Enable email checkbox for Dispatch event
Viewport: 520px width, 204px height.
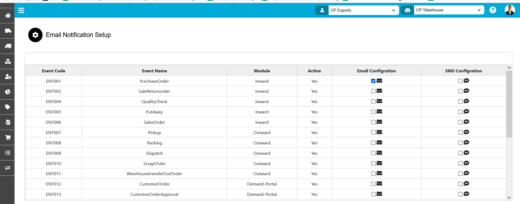coord(373,153)
